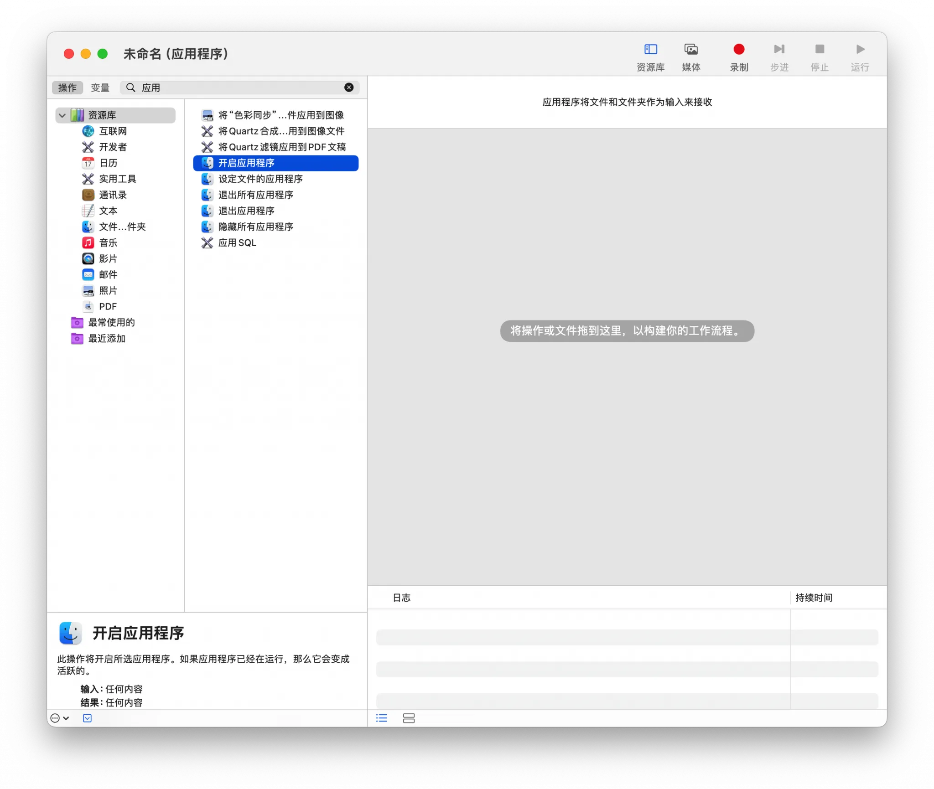Image resolution: width=934 pixels, height=789 pixels.
Task: Collapse the 资源库 tree with its disclosure triangle
Action: [x=62, y=115]
